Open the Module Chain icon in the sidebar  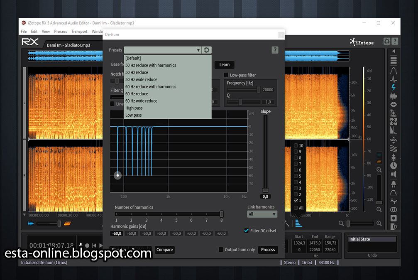(394, 60)
